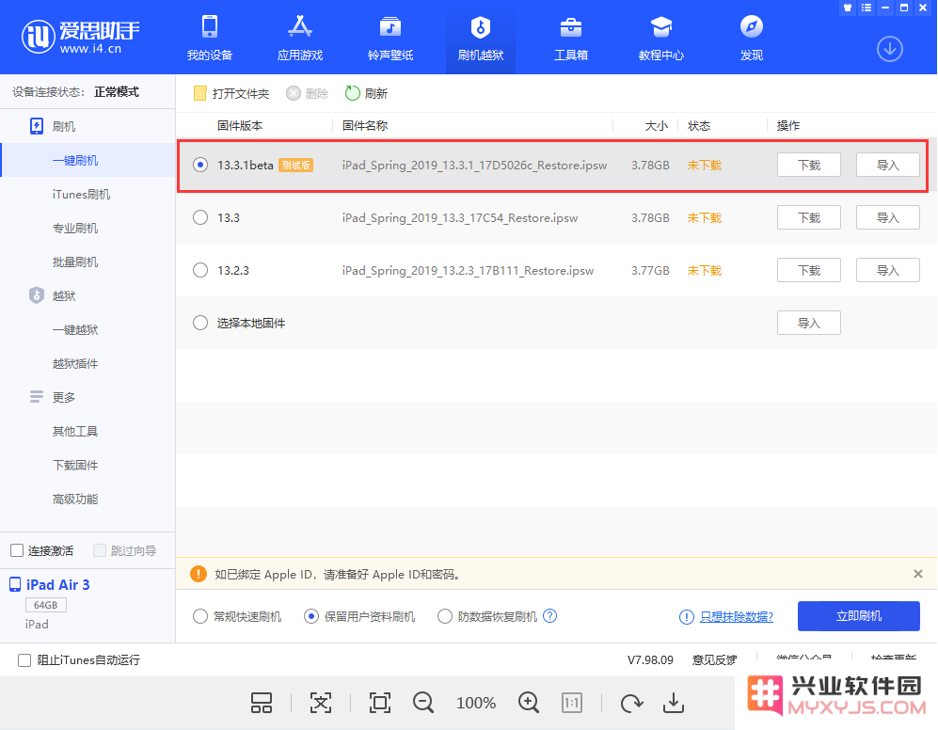Click the Flash Now button
This screenshot has width=938, height=730.
coord(858,616)
